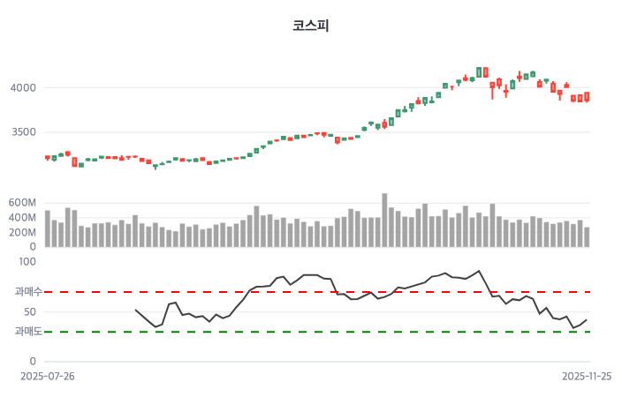
Task: Select the 4000 price axis label
Action: coord(24,87)
